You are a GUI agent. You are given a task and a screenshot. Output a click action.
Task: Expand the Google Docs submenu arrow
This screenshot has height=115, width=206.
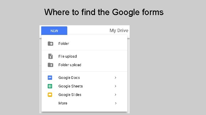tap(115, 78)
